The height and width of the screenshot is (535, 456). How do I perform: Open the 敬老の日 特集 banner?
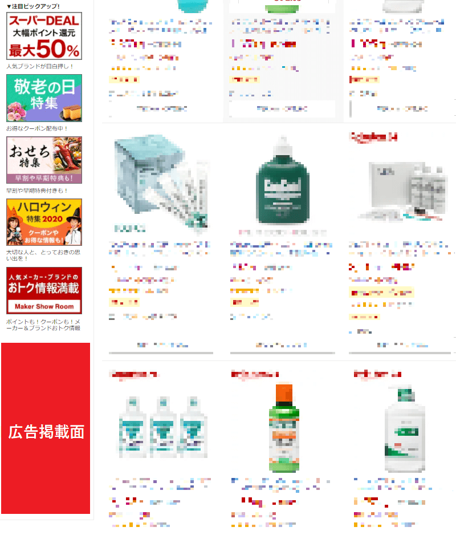pyautogui.click(x=44, y=98)
